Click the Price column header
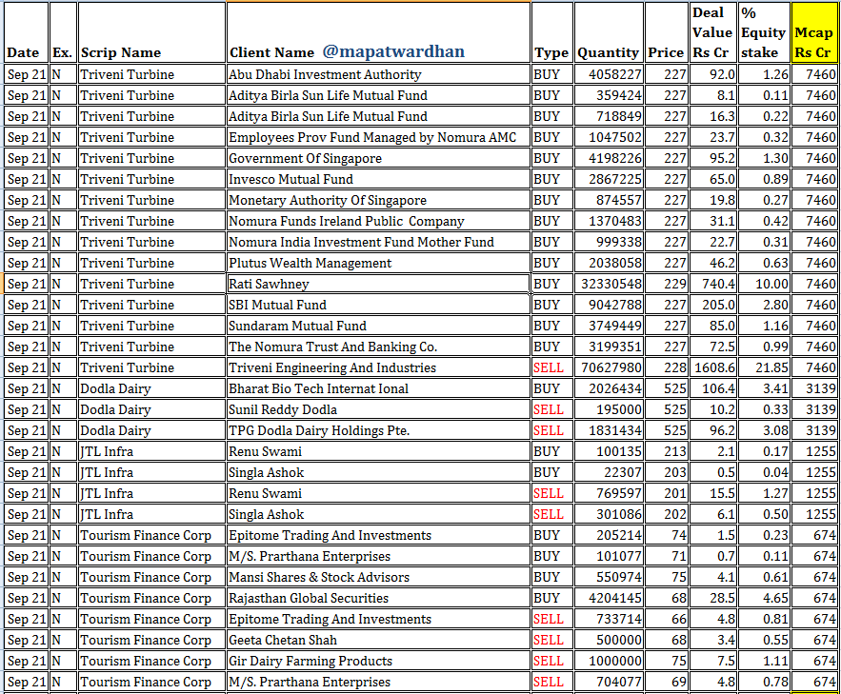The image size is (841, 694). click(666, 32)
